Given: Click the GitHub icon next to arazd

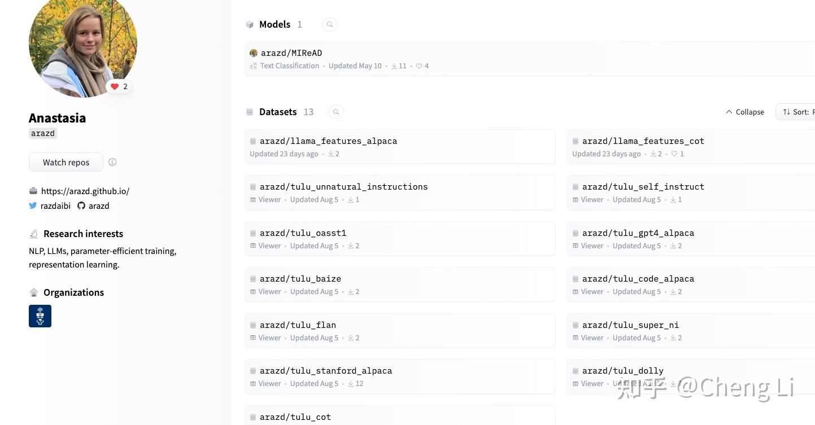Looking at the screenshot, I should pyautogui.click(x=81, y=206).
